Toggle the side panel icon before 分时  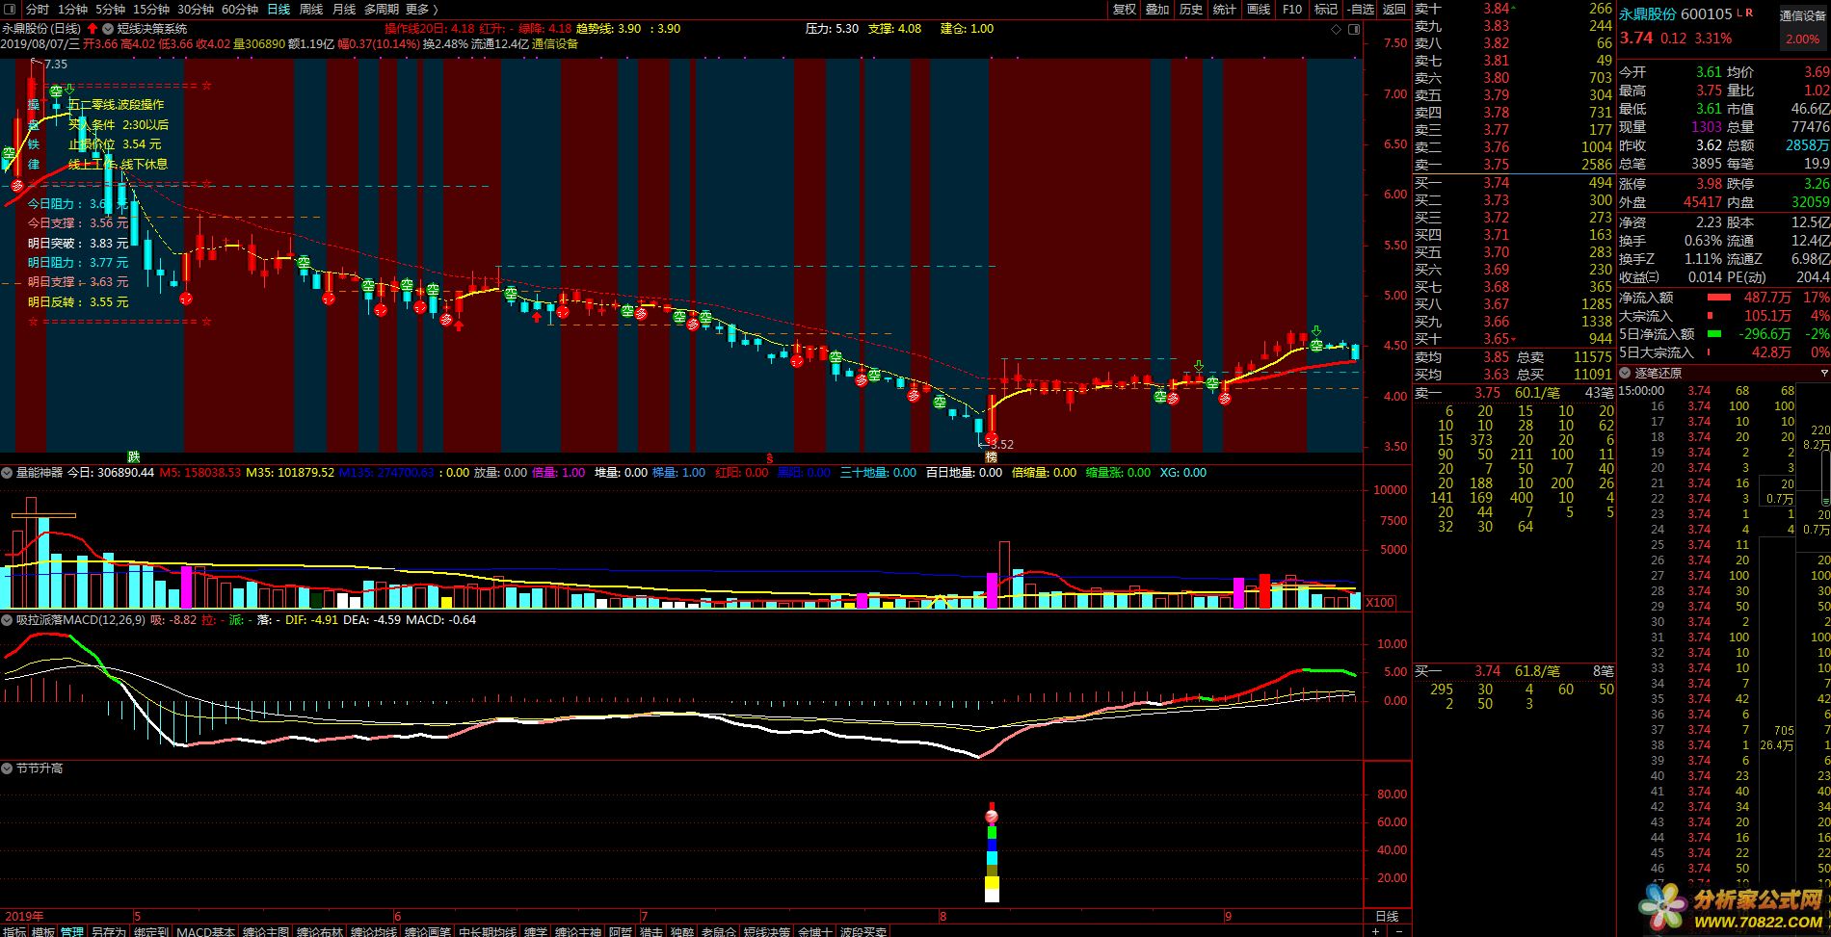[x=10, y=9]
